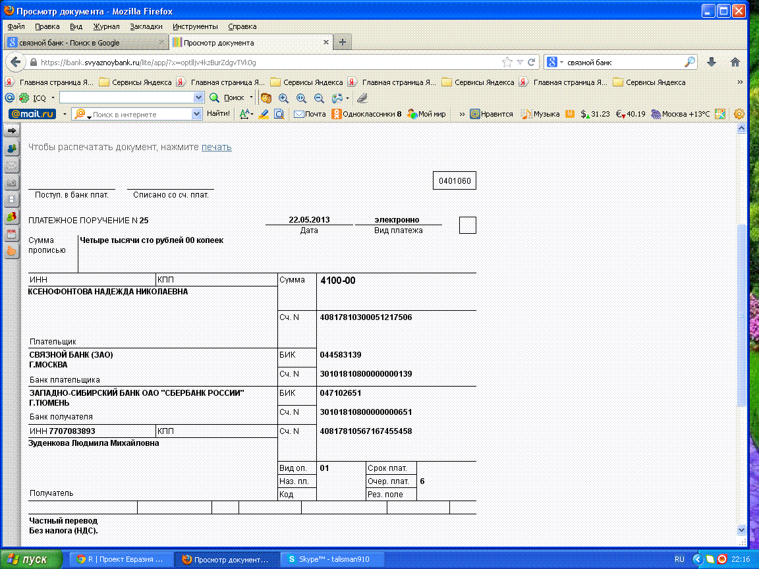
Task: Open Мой мир toolbar button
Action: pos(426,114)
